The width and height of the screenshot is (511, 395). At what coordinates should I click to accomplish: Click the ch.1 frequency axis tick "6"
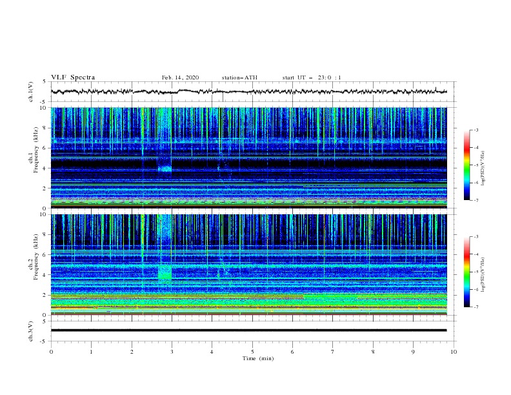[45, 148]
